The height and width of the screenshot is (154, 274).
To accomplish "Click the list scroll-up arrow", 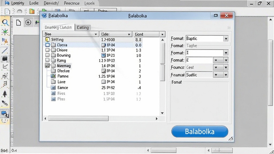I will coord(162,40).
